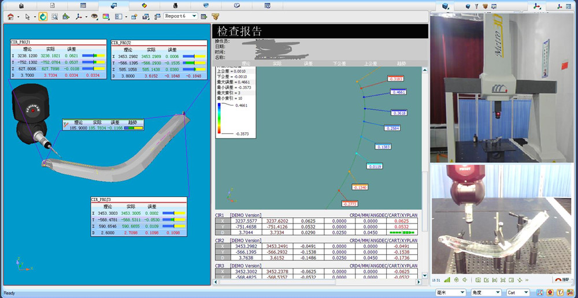Select the arrow pointer tool
This screenshot has height=298, width=578.
[x=27, y=17]
